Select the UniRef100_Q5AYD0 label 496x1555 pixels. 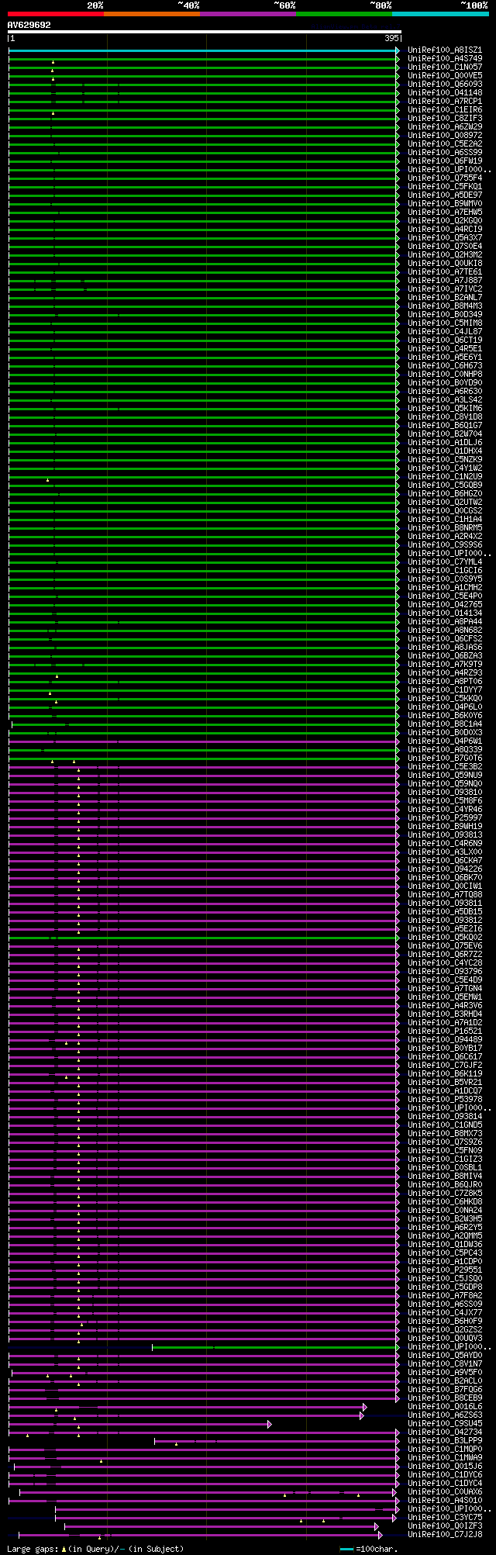(445, 1356)
